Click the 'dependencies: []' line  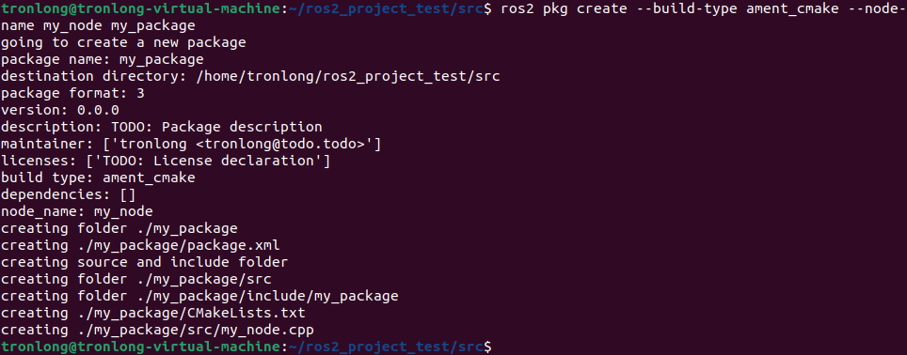click(x=68, y=195)
